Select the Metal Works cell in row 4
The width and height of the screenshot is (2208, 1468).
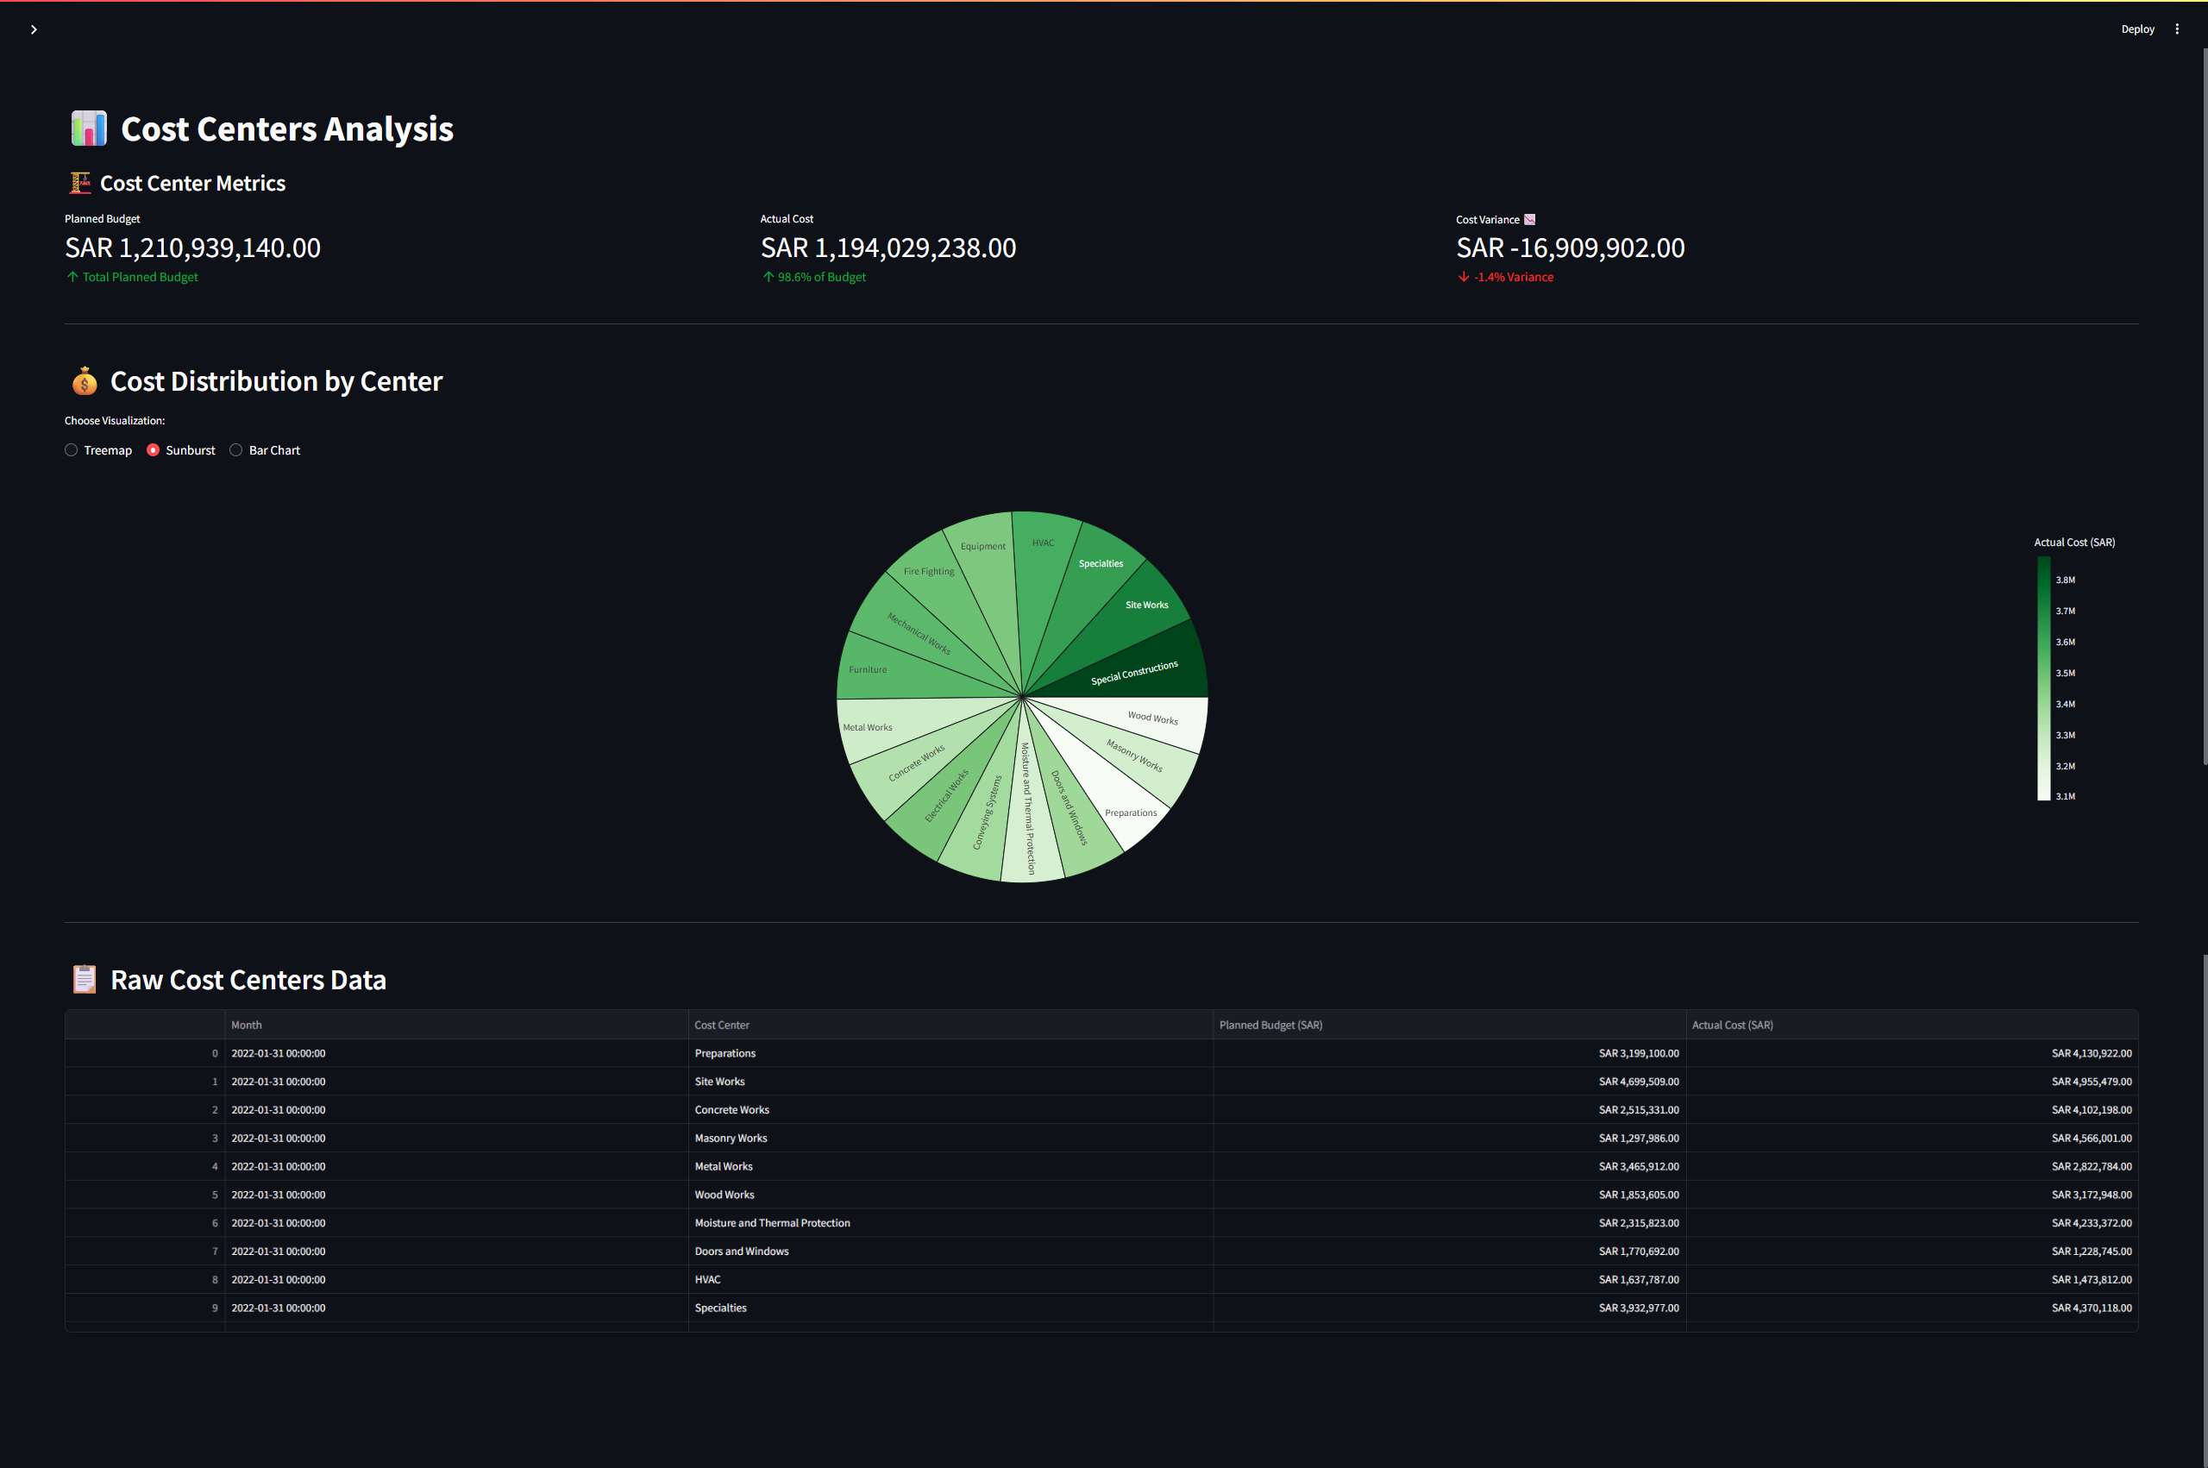950,1166
